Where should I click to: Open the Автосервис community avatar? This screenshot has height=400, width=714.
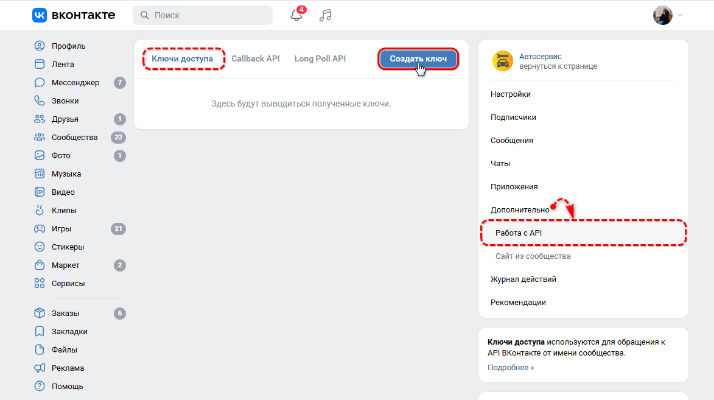502,61
